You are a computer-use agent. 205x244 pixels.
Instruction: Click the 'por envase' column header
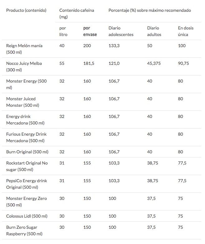pos(90,31)
